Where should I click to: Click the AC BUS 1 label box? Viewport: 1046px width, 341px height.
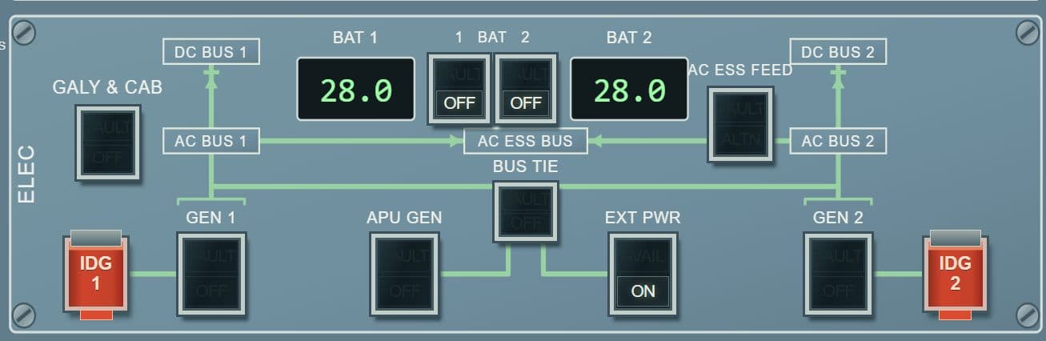[211, 141]
